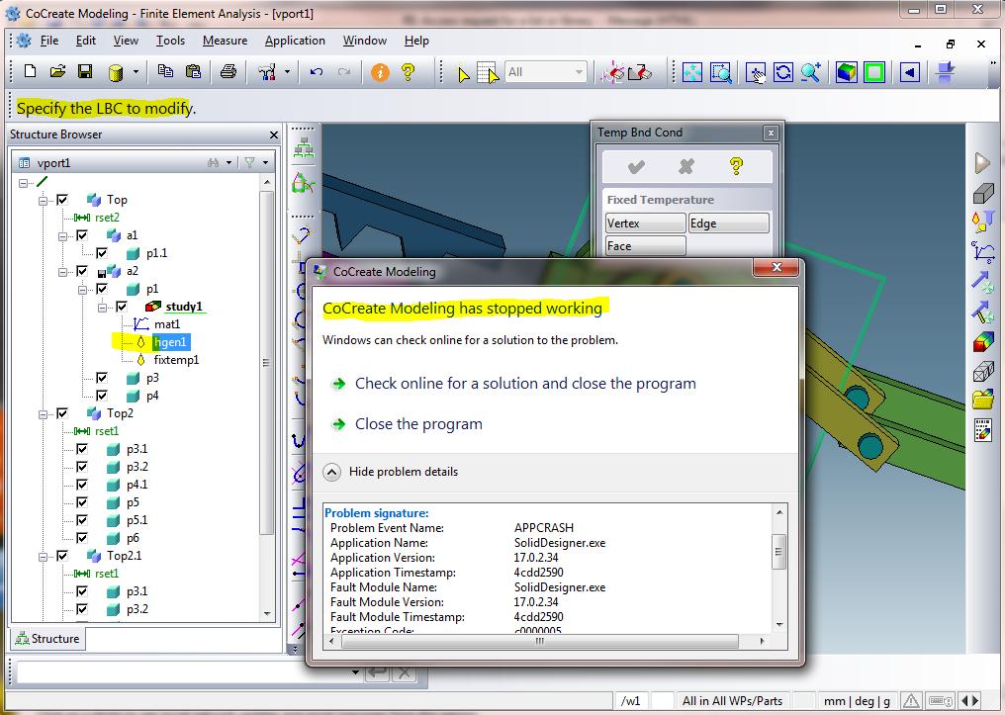
Task: Uncheck the Top assembly checkbox
Action: click(x=62, y=200)
